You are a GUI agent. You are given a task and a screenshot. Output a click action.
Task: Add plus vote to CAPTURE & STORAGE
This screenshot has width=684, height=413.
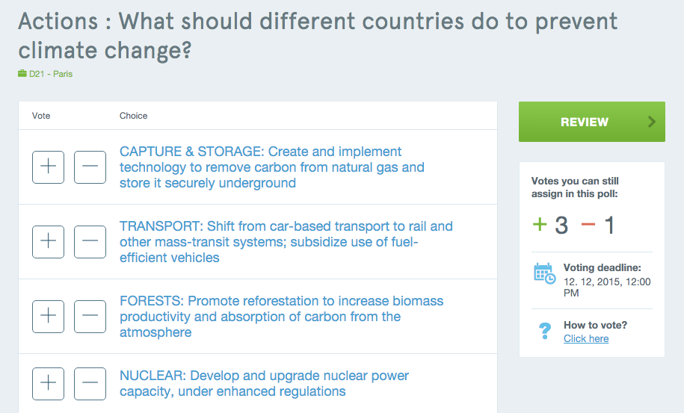click(x=48, y=167)
